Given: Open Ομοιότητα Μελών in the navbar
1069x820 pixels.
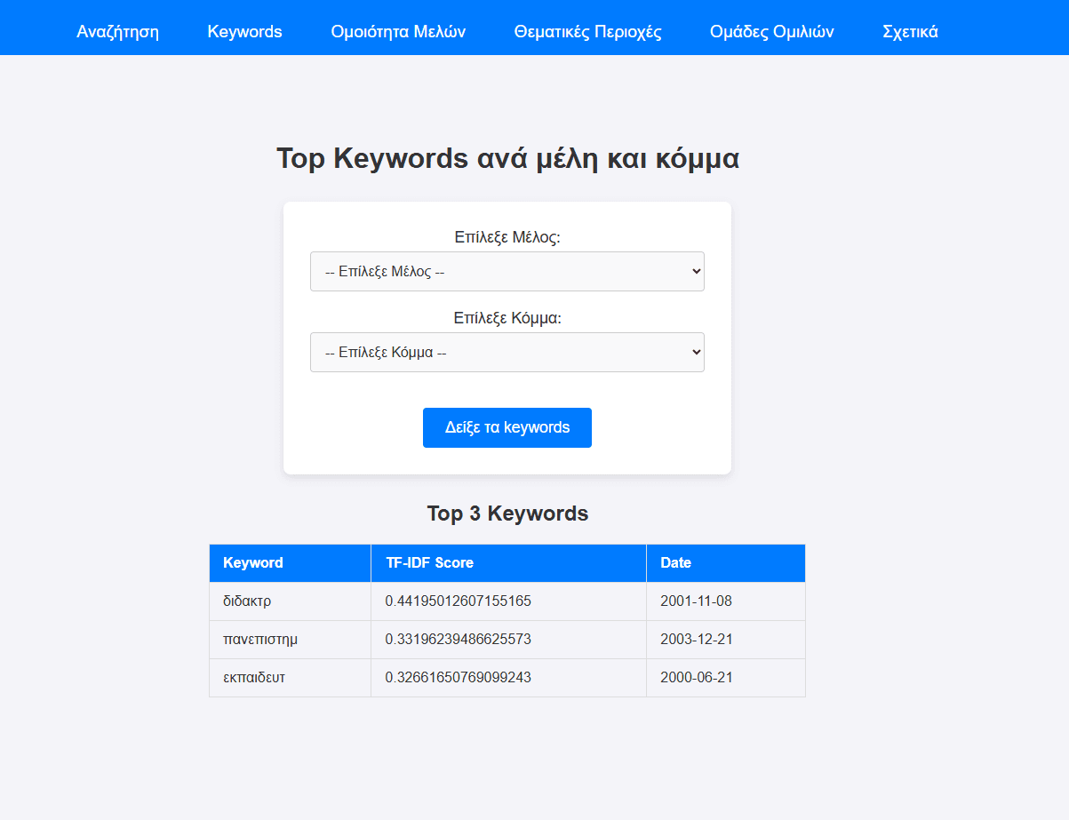Looking at the screenshot, I should tap(398, 32).
